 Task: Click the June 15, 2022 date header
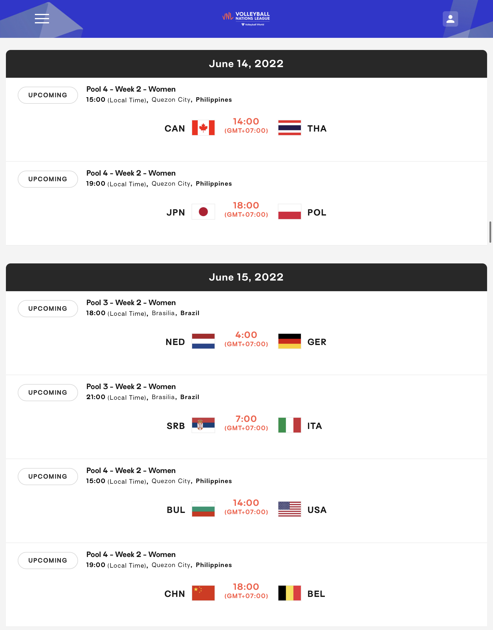246,277
